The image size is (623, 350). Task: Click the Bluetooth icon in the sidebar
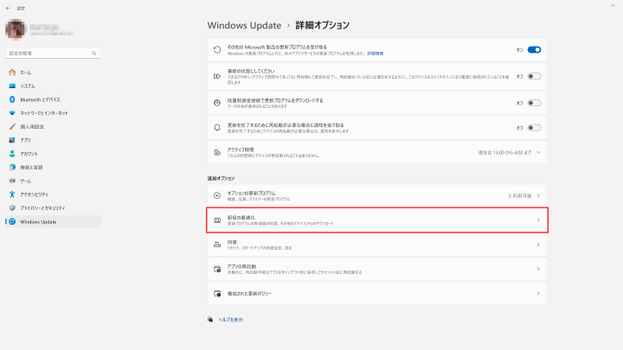pyautogui.click(x=12, y=99)
